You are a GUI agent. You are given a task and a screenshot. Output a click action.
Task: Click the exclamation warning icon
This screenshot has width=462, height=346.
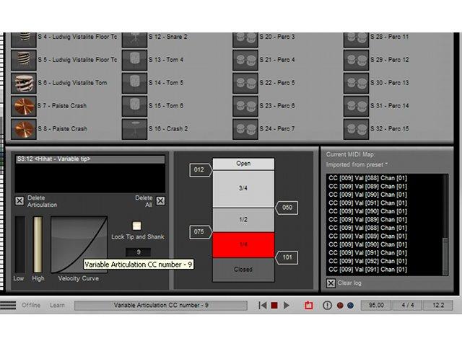tap(327, 306)
